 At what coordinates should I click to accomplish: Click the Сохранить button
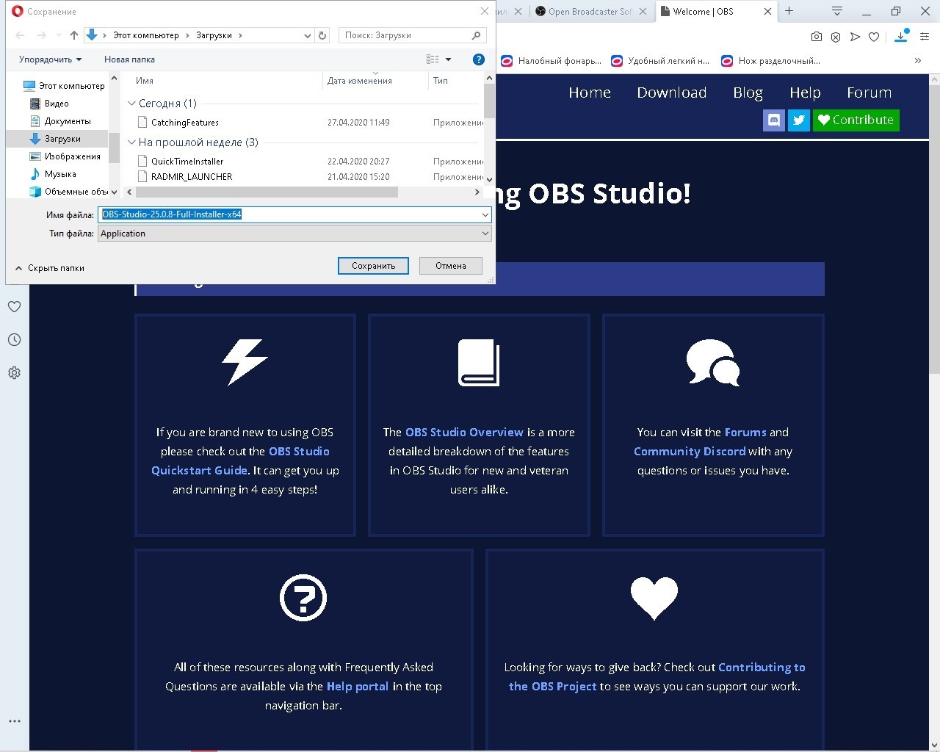[x=373, y=266]
